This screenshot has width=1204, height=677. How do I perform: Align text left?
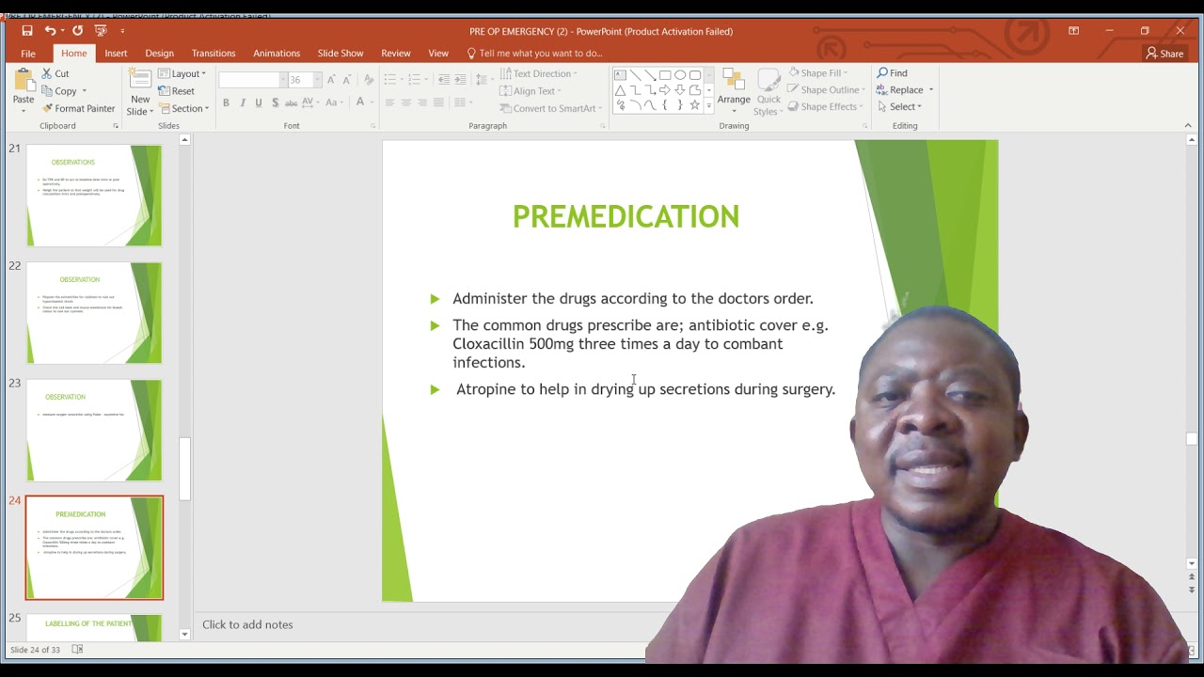[389, 102]
